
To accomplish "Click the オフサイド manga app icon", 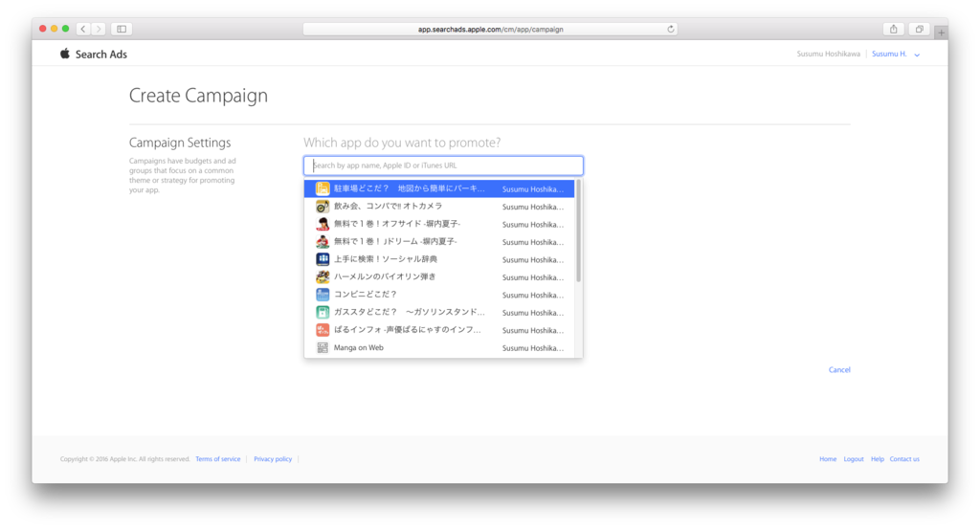I will click(x=323, y=224).
